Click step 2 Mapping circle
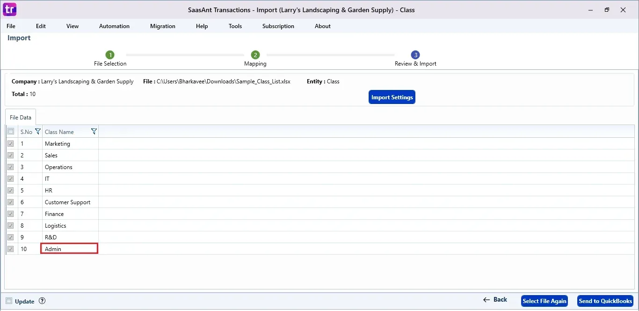The width and height of the screenshot is (639, 311). click(x=255, y=55)
